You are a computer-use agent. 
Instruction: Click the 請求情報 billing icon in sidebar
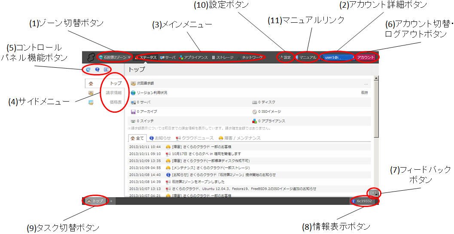tap(91, 93)
